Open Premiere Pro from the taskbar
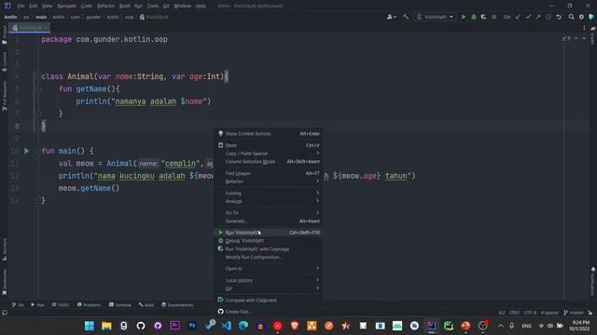 tap(175, 326)
